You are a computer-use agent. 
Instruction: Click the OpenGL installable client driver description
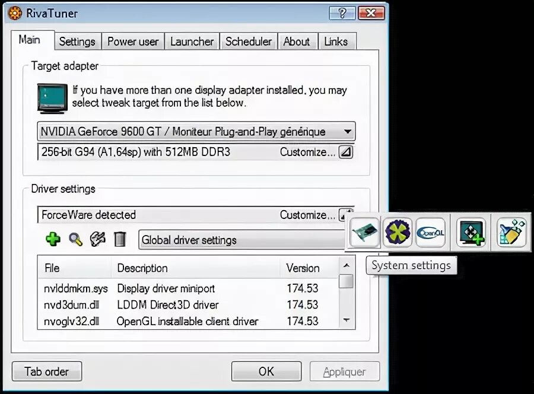[187, 321]
